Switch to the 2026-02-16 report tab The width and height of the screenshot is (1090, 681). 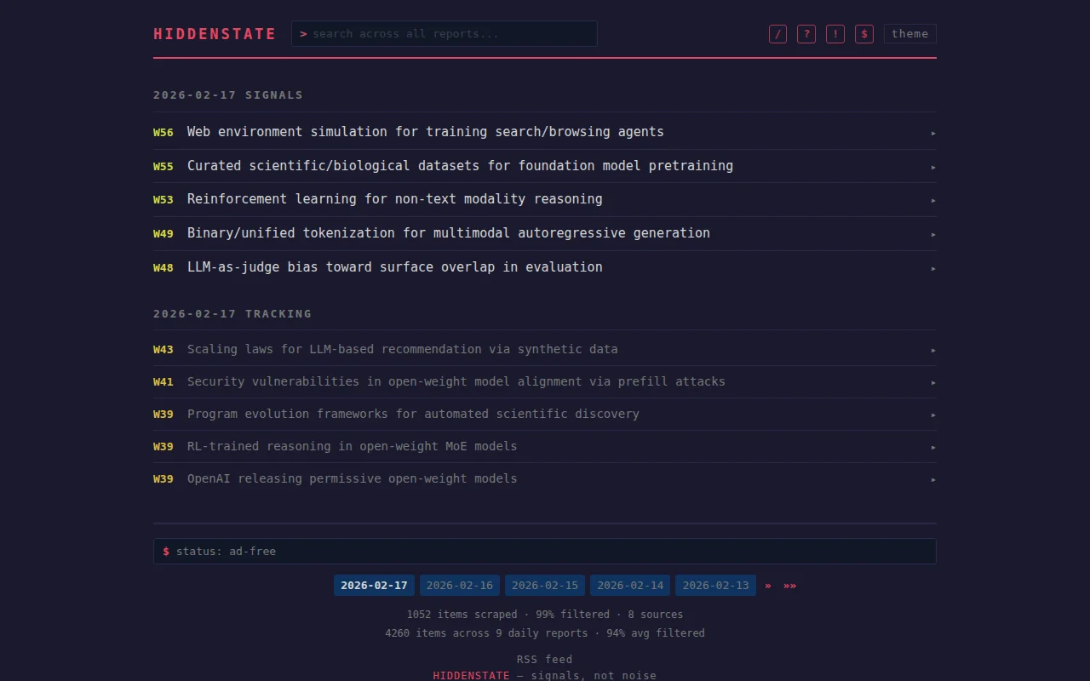click(x=460, y=586)
